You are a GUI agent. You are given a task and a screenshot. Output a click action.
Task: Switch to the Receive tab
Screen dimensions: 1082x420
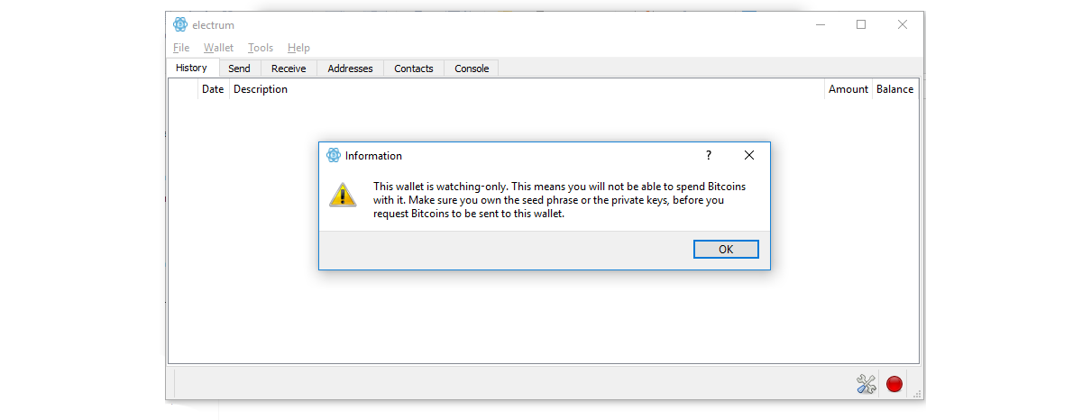tap(289, 68)
